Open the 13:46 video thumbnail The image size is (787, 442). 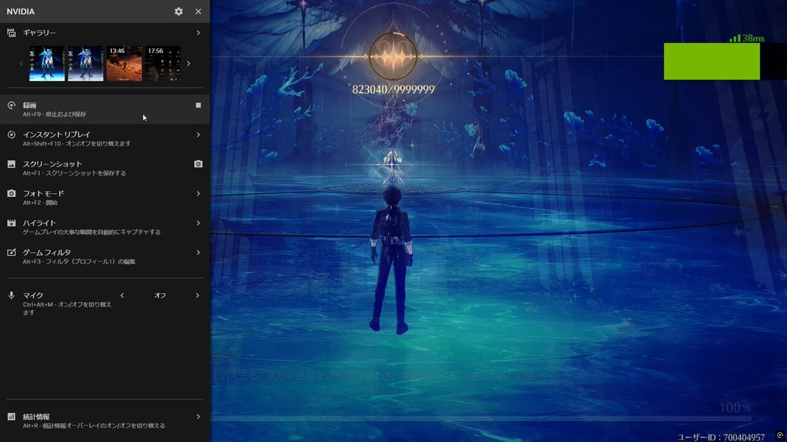coord(124,64)
